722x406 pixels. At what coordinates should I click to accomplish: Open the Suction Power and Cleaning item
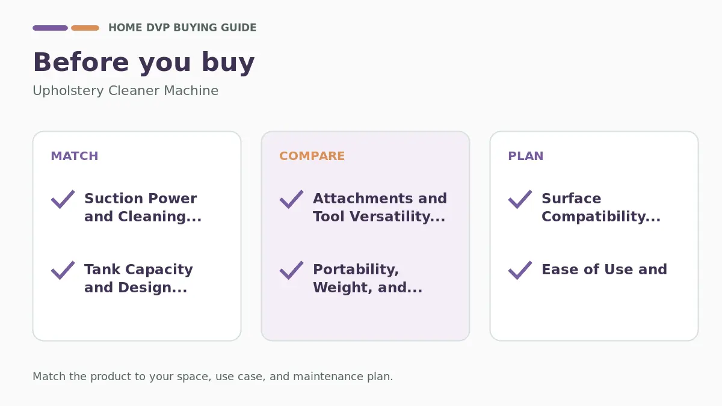[x=143, y=208]
